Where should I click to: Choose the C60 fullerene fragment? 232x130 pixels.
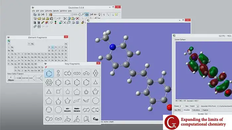click(x=95, y=119)
